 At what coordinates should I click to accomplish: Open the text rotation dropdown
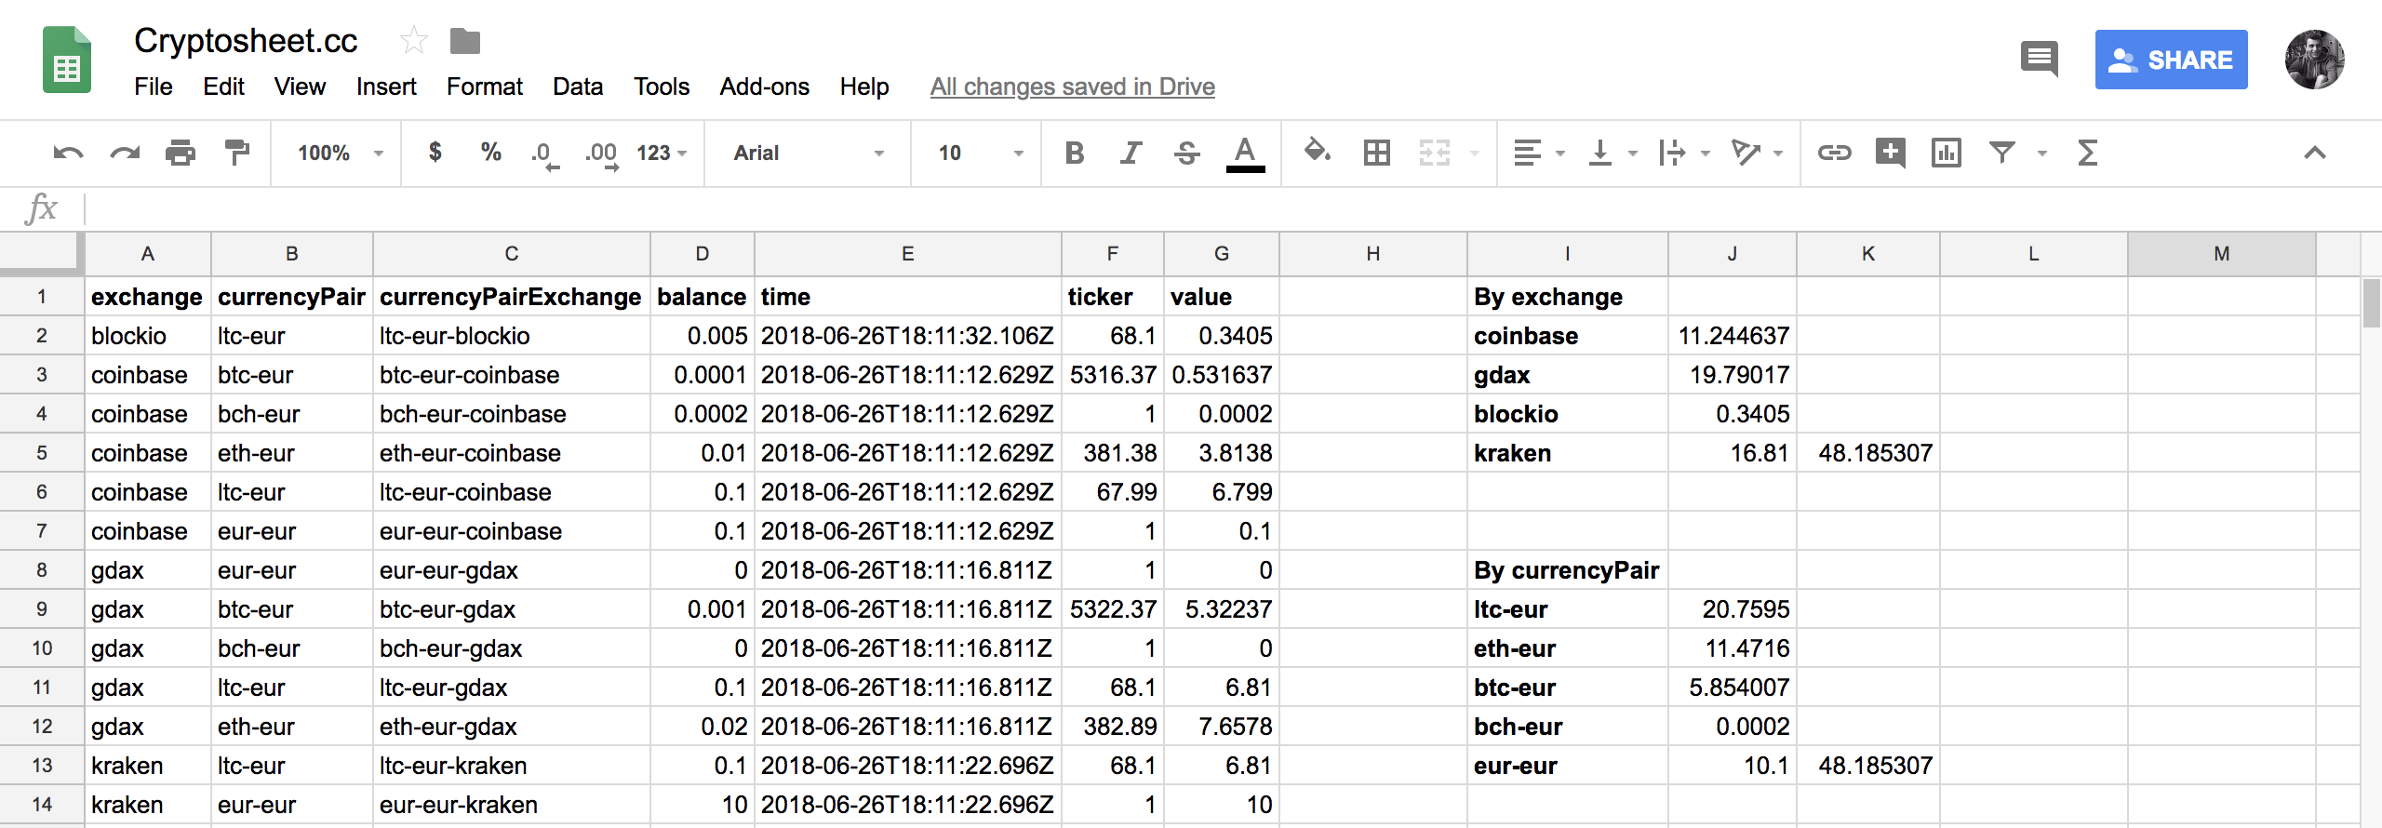[1756, 153]
